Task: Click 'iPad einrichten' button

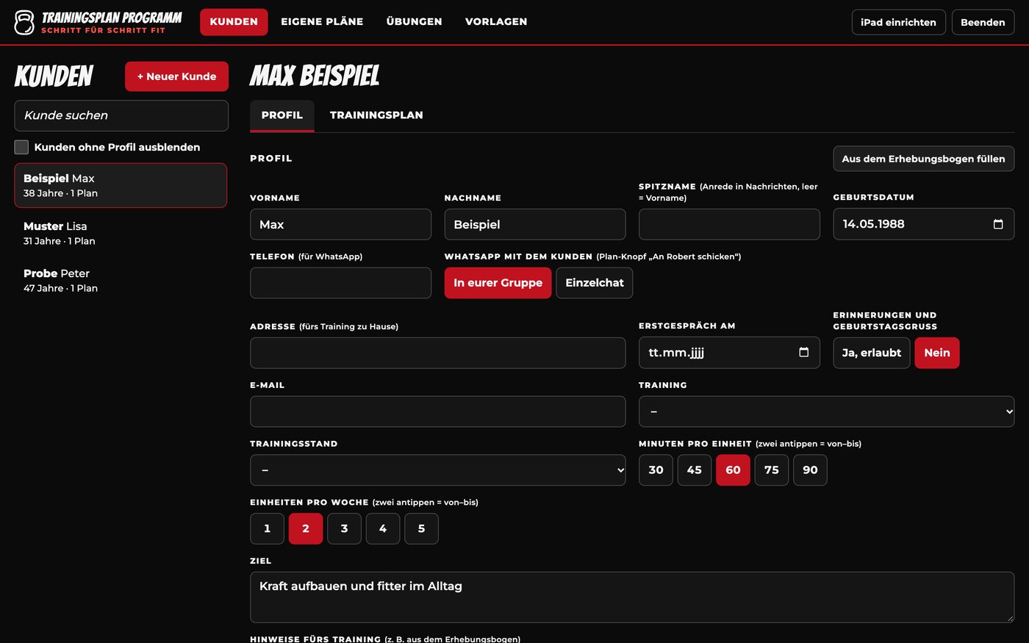Action: coord(898,22)
